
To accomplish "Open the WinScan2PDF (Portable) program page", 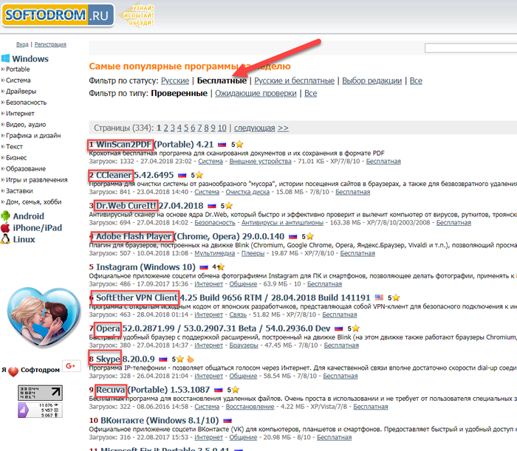I will pyautogui.click(x=154, y=144).
